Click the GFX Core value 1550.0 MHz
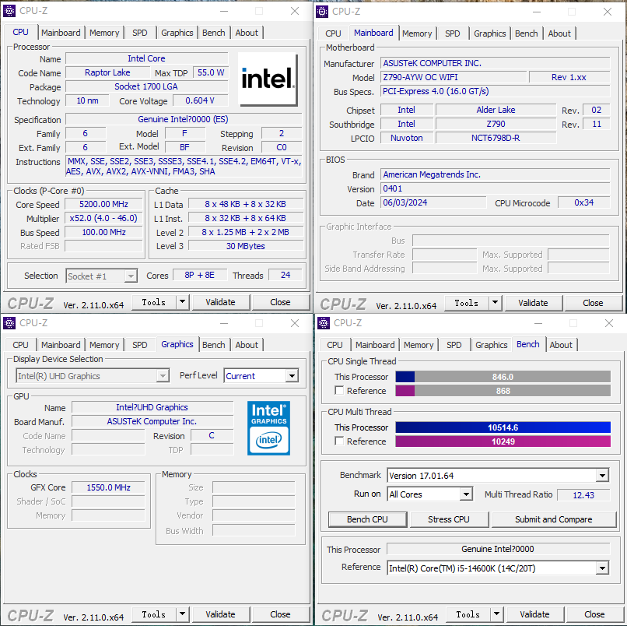The image size is (627, 626). [108, 487]
